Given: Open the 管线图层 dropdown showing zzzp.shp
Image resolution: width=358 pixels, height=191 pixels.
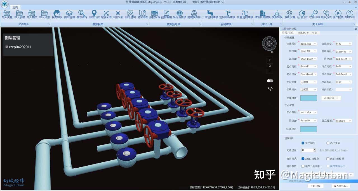Looking at the screenshot, I should (308, 44).
